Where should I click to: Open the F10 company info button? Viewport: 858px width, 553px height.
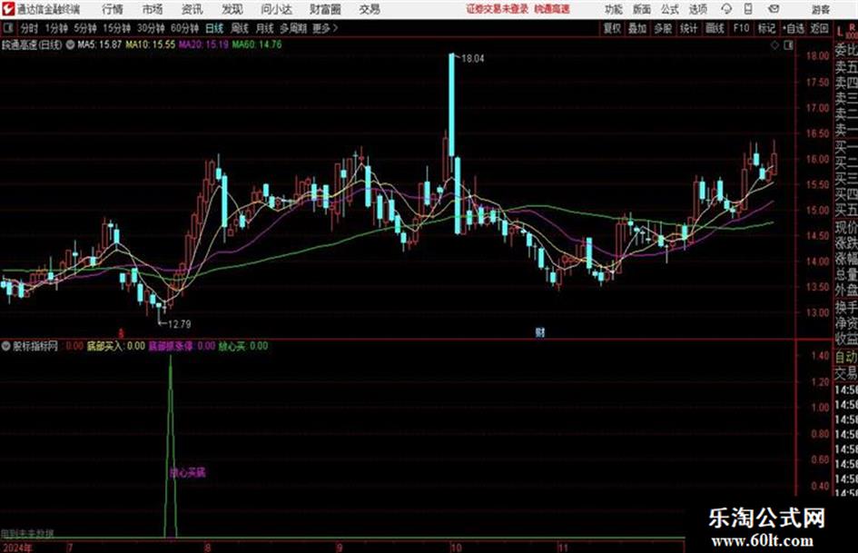click(742, 28)
